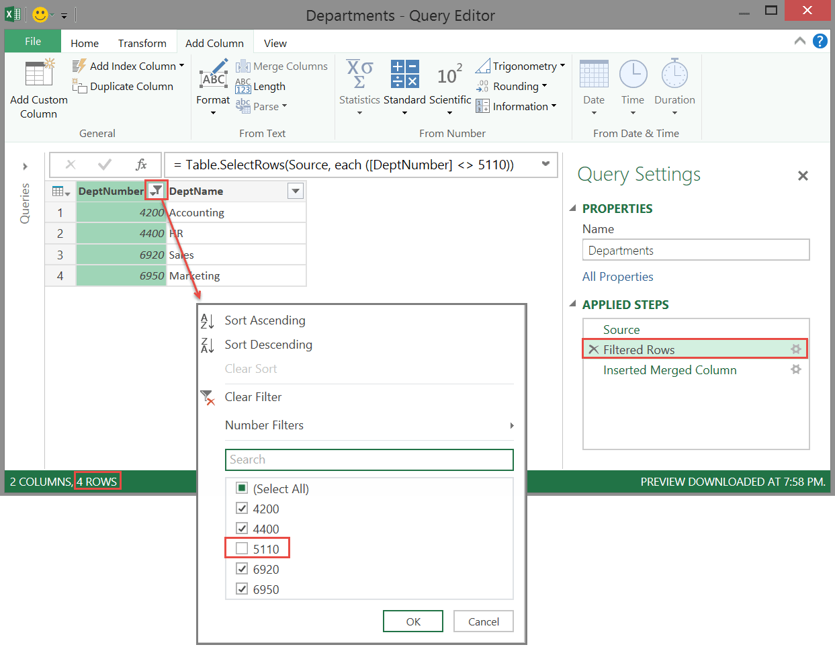Open the DeptName column filter dropdown
The height and width of the screenshot is (649, 835).
pyautogui.click(x=294, y=191)
